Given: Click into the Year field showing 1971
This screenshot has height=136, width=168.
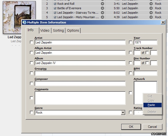Looking at the screenshot, I should (x=145, y=42).
